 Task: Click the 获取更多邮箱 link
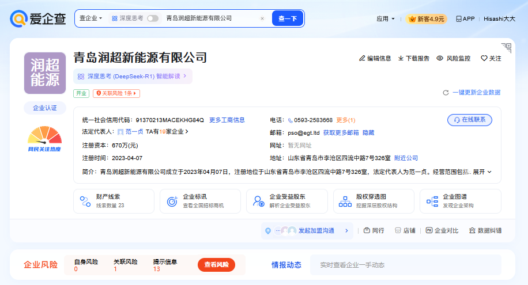point(341,133)
